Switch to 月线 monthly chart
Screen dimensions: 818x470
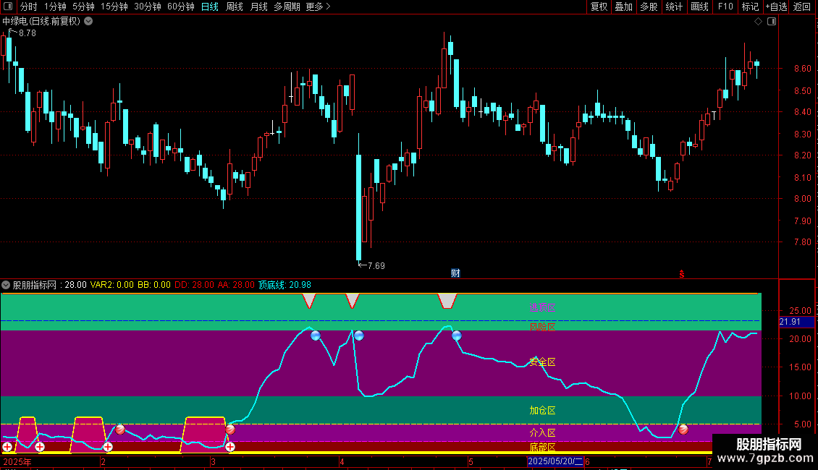(x=258, y=7)
